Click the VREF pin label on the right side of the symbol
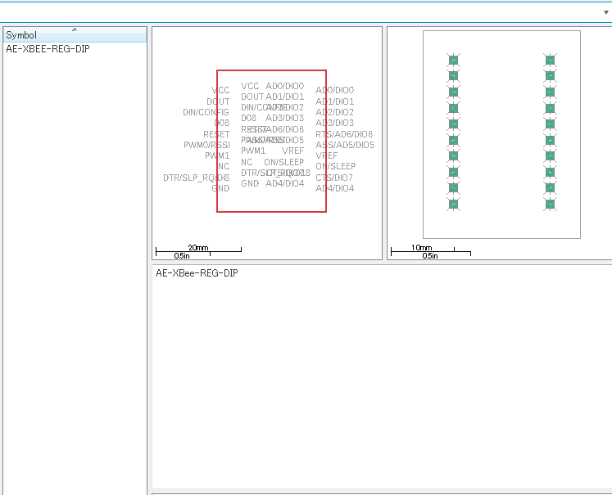 (326, 155)
